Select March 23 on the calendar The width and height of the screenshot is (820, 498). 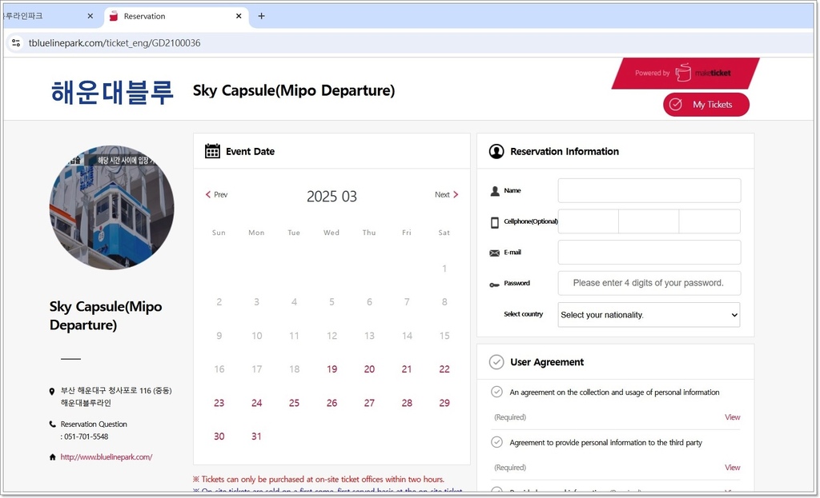(x=219, y=403)
